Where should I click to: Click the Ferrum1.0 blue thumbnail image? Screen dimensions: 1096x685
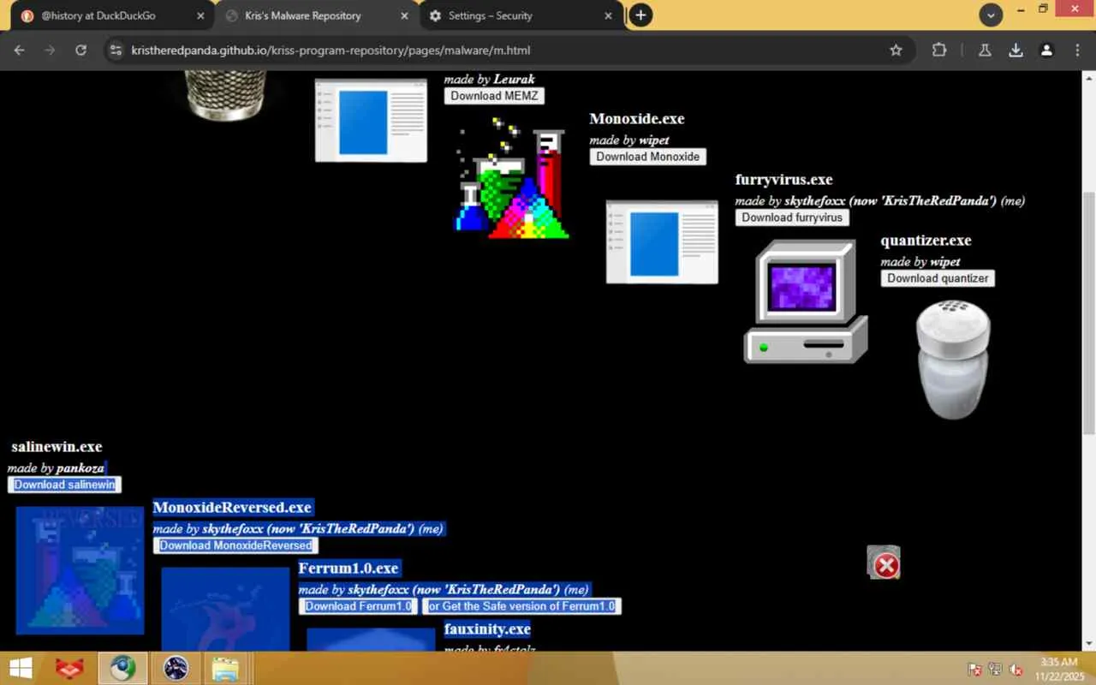click(x=226, y=609)
